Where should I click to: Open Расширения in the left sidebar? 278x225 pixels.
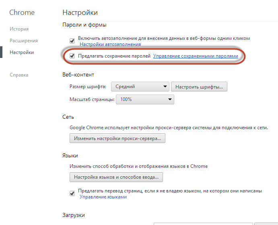tap(24, 41)
